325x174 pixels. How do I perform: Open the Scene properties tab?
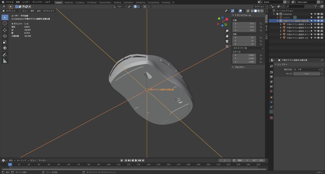(271, 87)
